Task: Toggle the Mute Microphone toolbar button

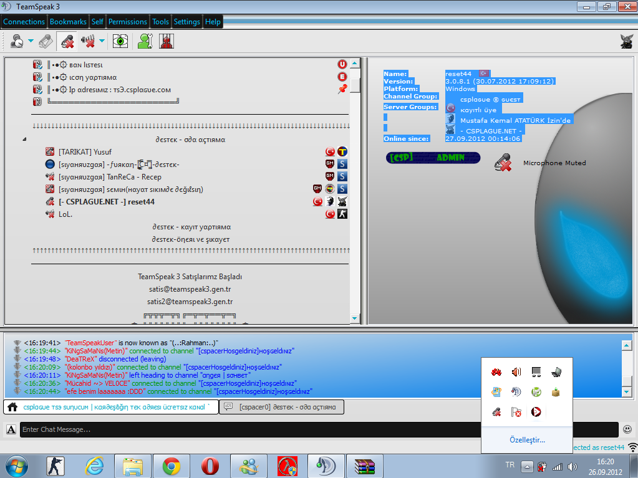Action: tap(67, 41)
